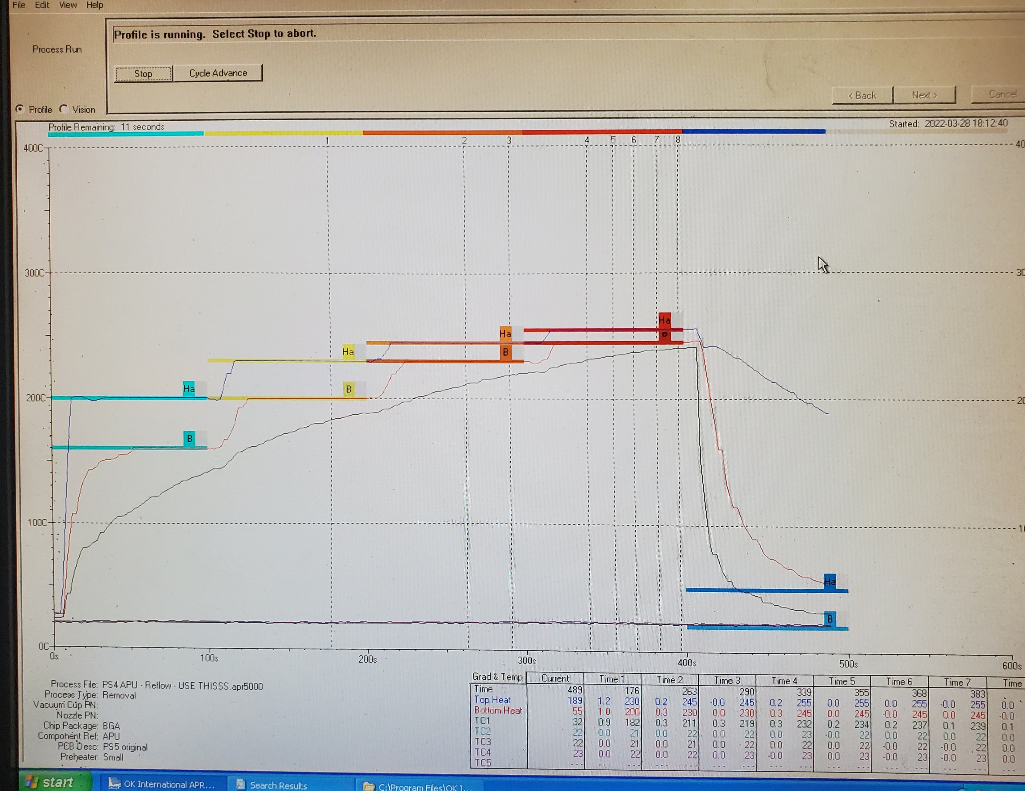The image size is (1025, 791).
Task: Open the File menu
Action: (x=19, y=5)
